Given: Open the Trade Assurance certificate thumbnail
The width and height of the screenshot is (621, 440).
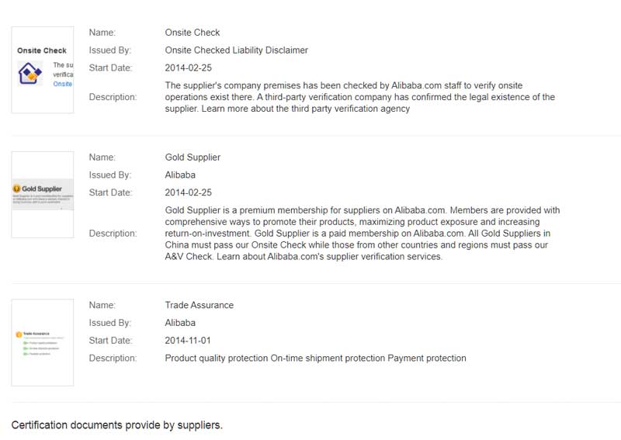Looking at the screenshot, I should pyautogui.click(x=43, y=342).
